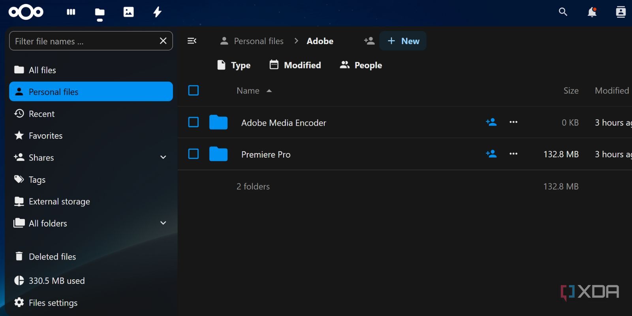Image resolution: width=632 pixels, height=316 pixels.
Task: Clear the file name filter with X
Action: click(x=163, y=41)
